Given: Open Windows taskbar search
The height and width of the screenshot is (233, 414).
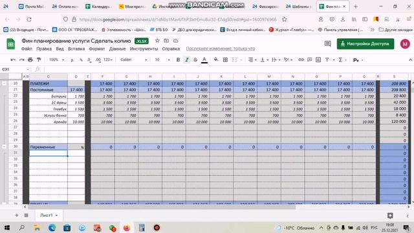Looking at the screenshot, I should point(22,228).
